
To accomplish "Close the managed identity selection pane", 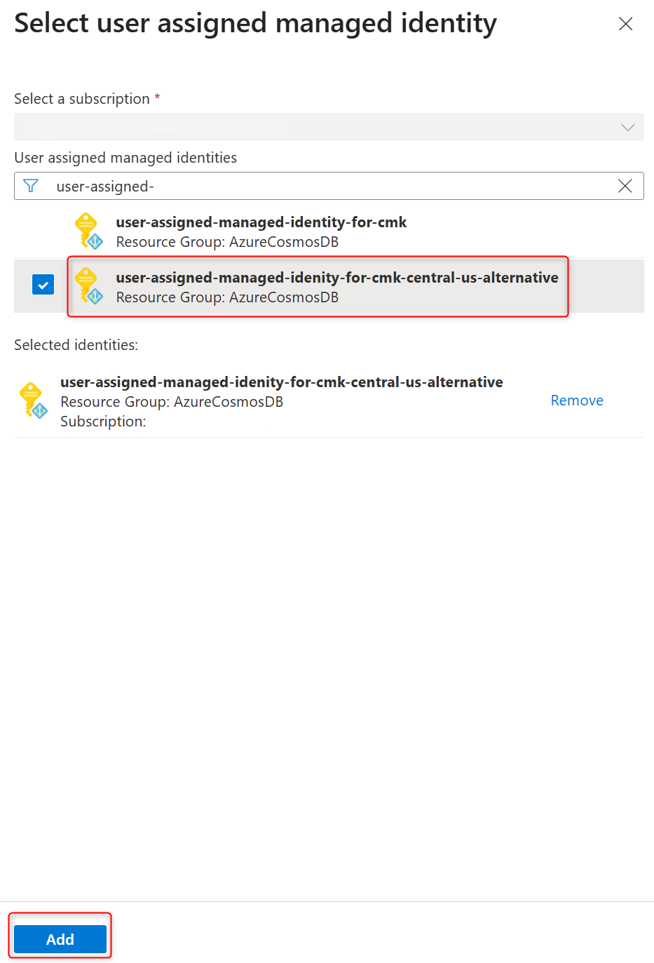I will (x=625, y=24).
